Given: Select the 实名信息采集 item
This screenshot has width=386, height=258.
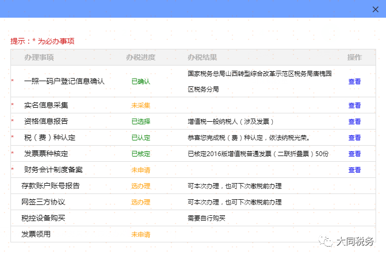Looking at the screenshot, I should (x=46, y=105).
